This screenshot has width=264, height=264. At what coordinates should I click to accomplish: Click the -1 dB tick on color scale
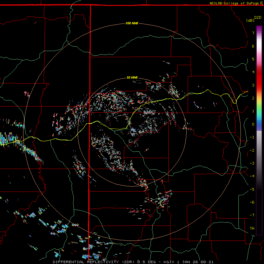coord(252,137)
